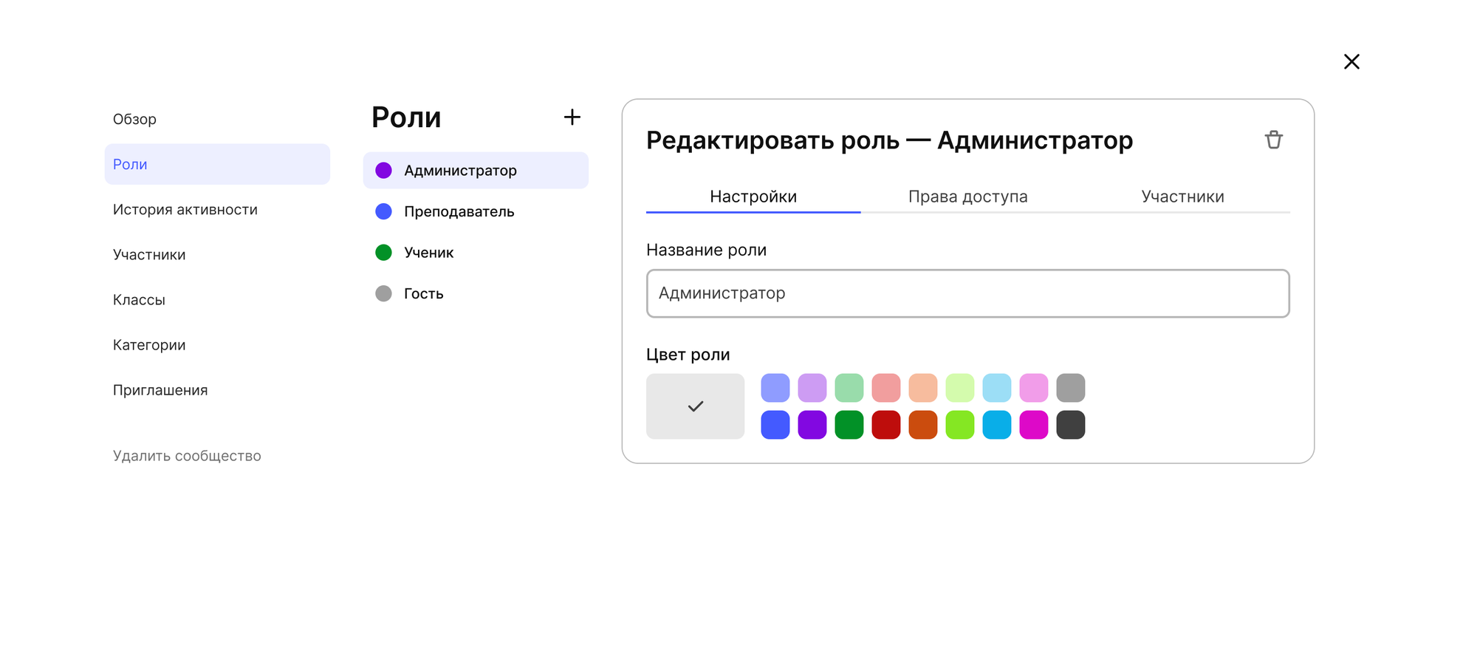Pick the dark red swatch

coord(886,425)
